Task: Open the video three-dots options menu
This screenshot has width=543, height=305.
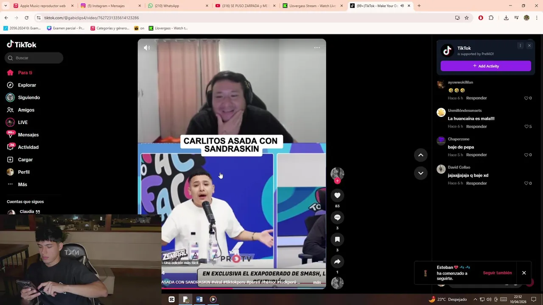Action: coord(317,48)
